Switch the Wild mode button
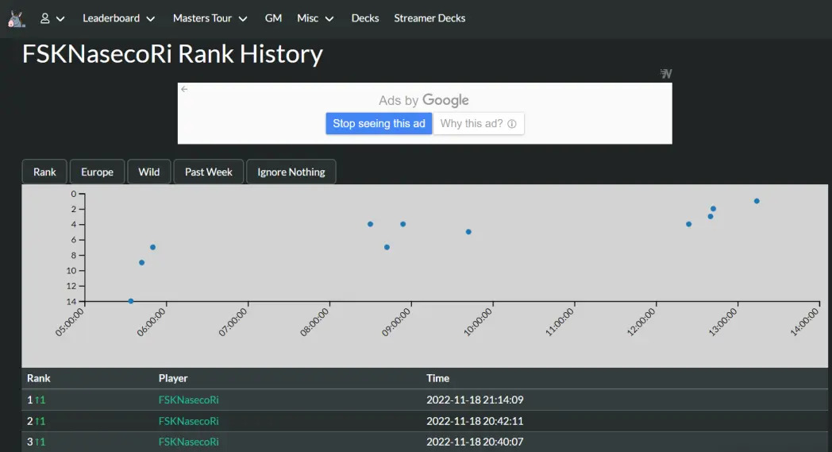 148,172
